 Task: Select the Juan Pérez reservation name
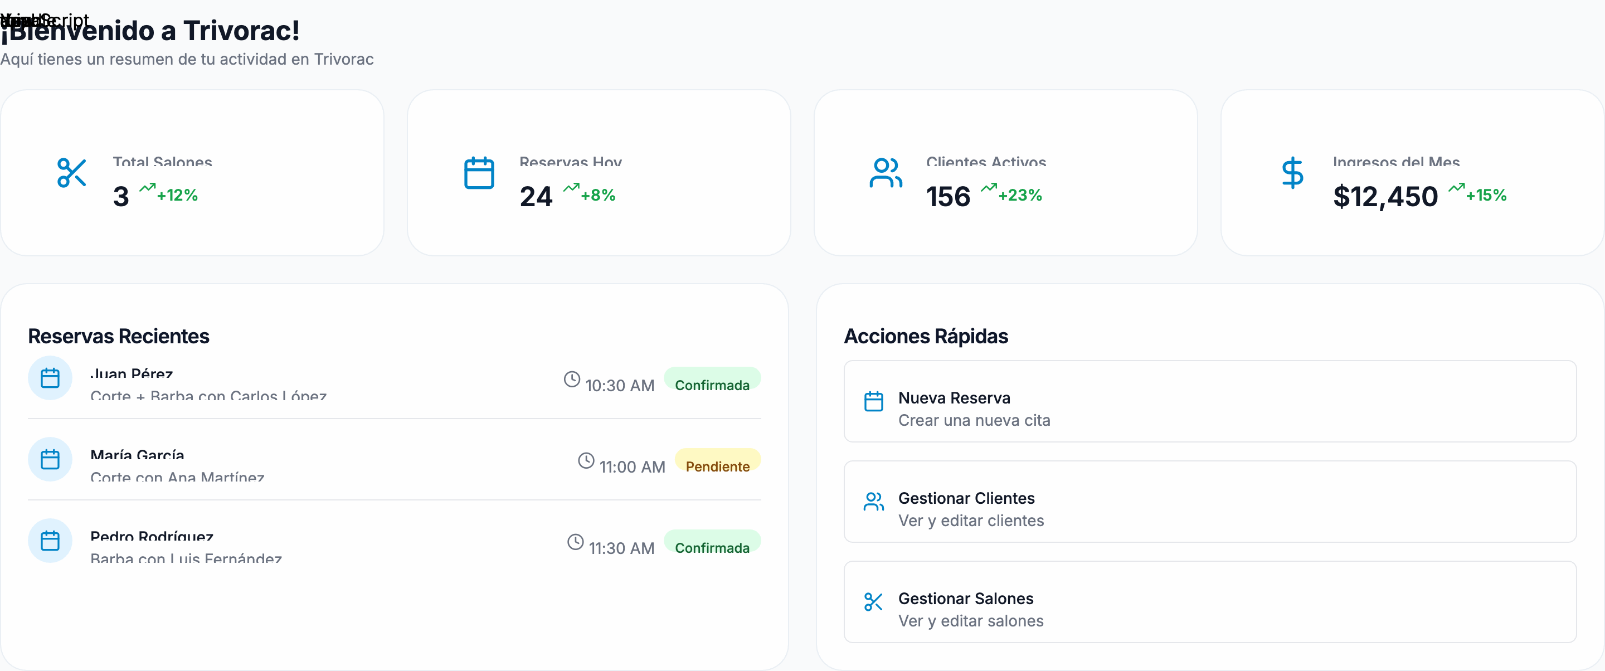132,373
